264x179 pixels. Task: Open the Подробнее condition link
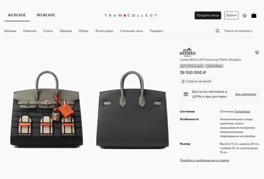click(x=242, y=112)
